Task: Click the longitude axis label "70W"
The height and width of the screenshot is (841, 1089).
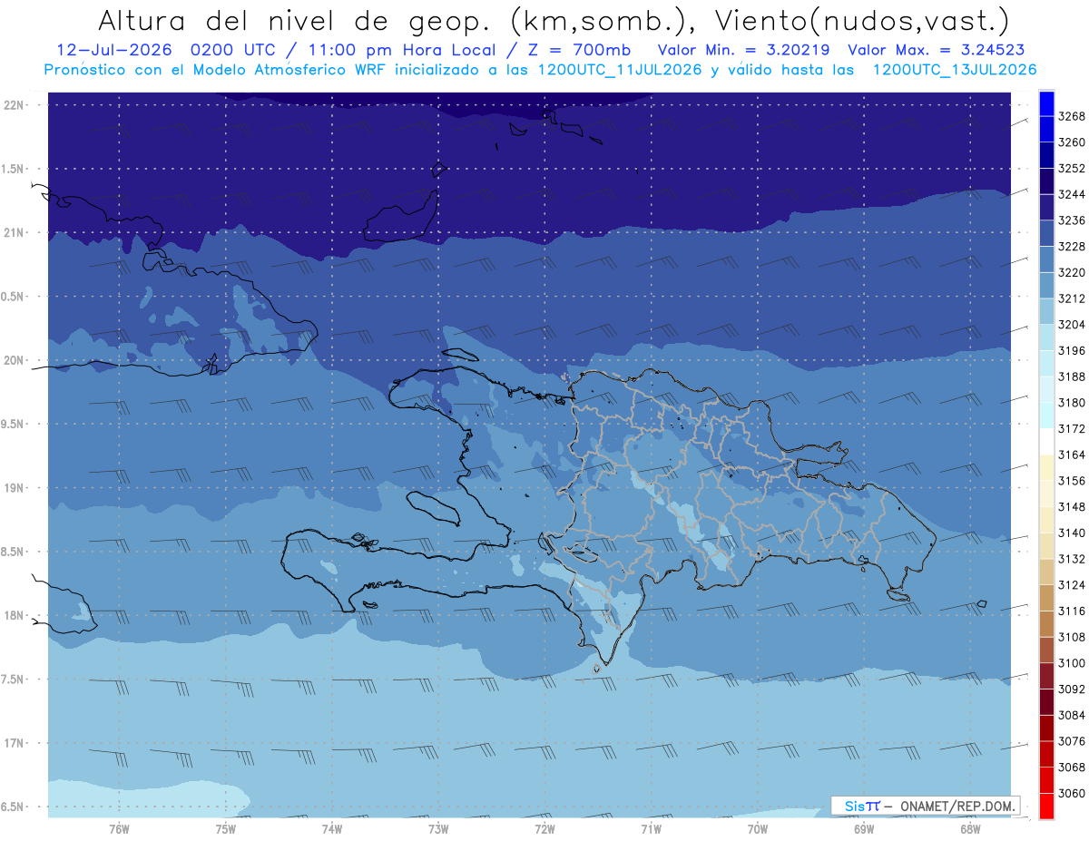Action: (x=758, y=830)
